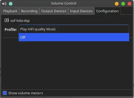Click the sof-hda-dsp sound card icon
The width and height of the screenshot is (134, 98).
click(7, 20)
